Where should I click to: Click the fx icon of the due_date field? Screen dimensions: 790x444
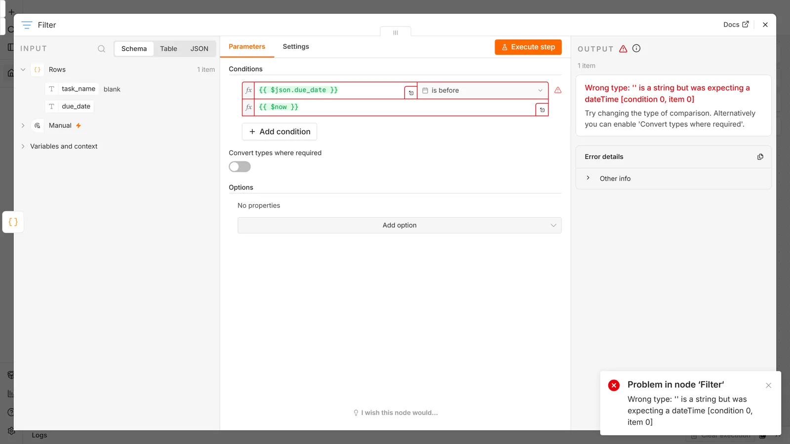248,90
